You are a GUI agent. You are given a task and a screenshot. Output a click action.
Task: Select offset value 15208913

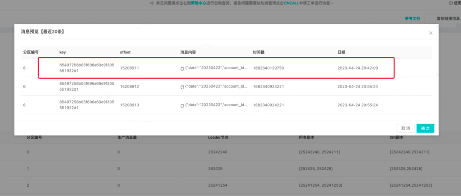[x=129, y=105]
